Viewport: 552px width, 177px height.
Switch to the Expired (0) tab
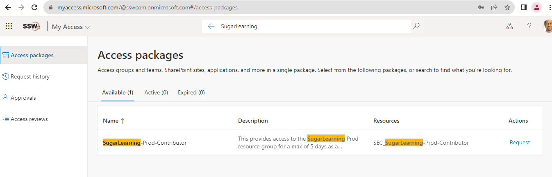191,92
